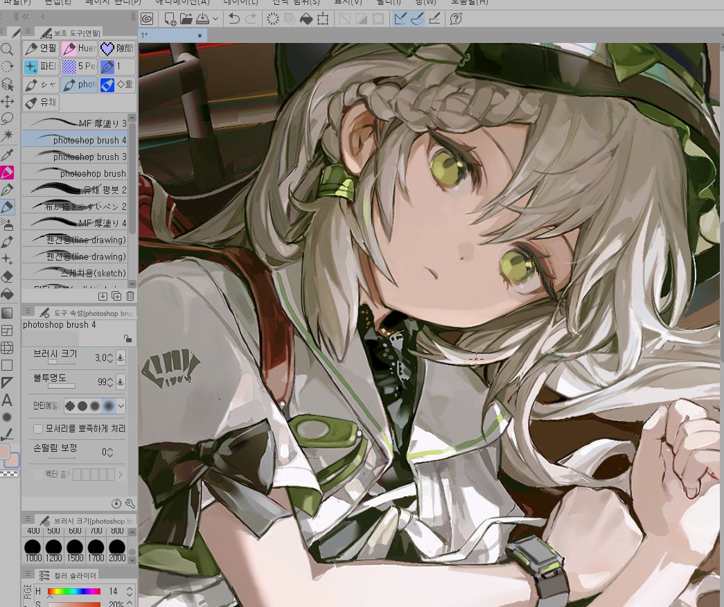
Task: Reset tool properties to the initial settings
Action: pyautogui.click(x=116, y=504)
